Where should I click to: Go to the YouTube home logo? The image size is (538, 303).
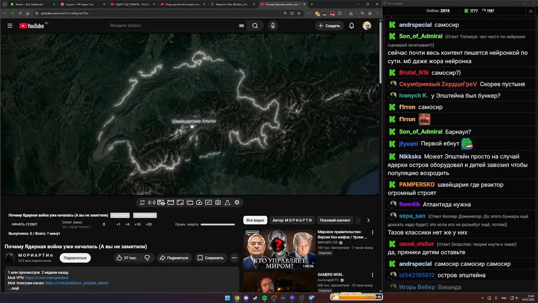point(32,26)
